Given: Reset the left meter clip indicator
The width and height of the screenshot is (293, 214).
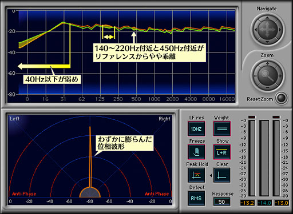Looking at the screenshot, I should [x=252, y=117].
